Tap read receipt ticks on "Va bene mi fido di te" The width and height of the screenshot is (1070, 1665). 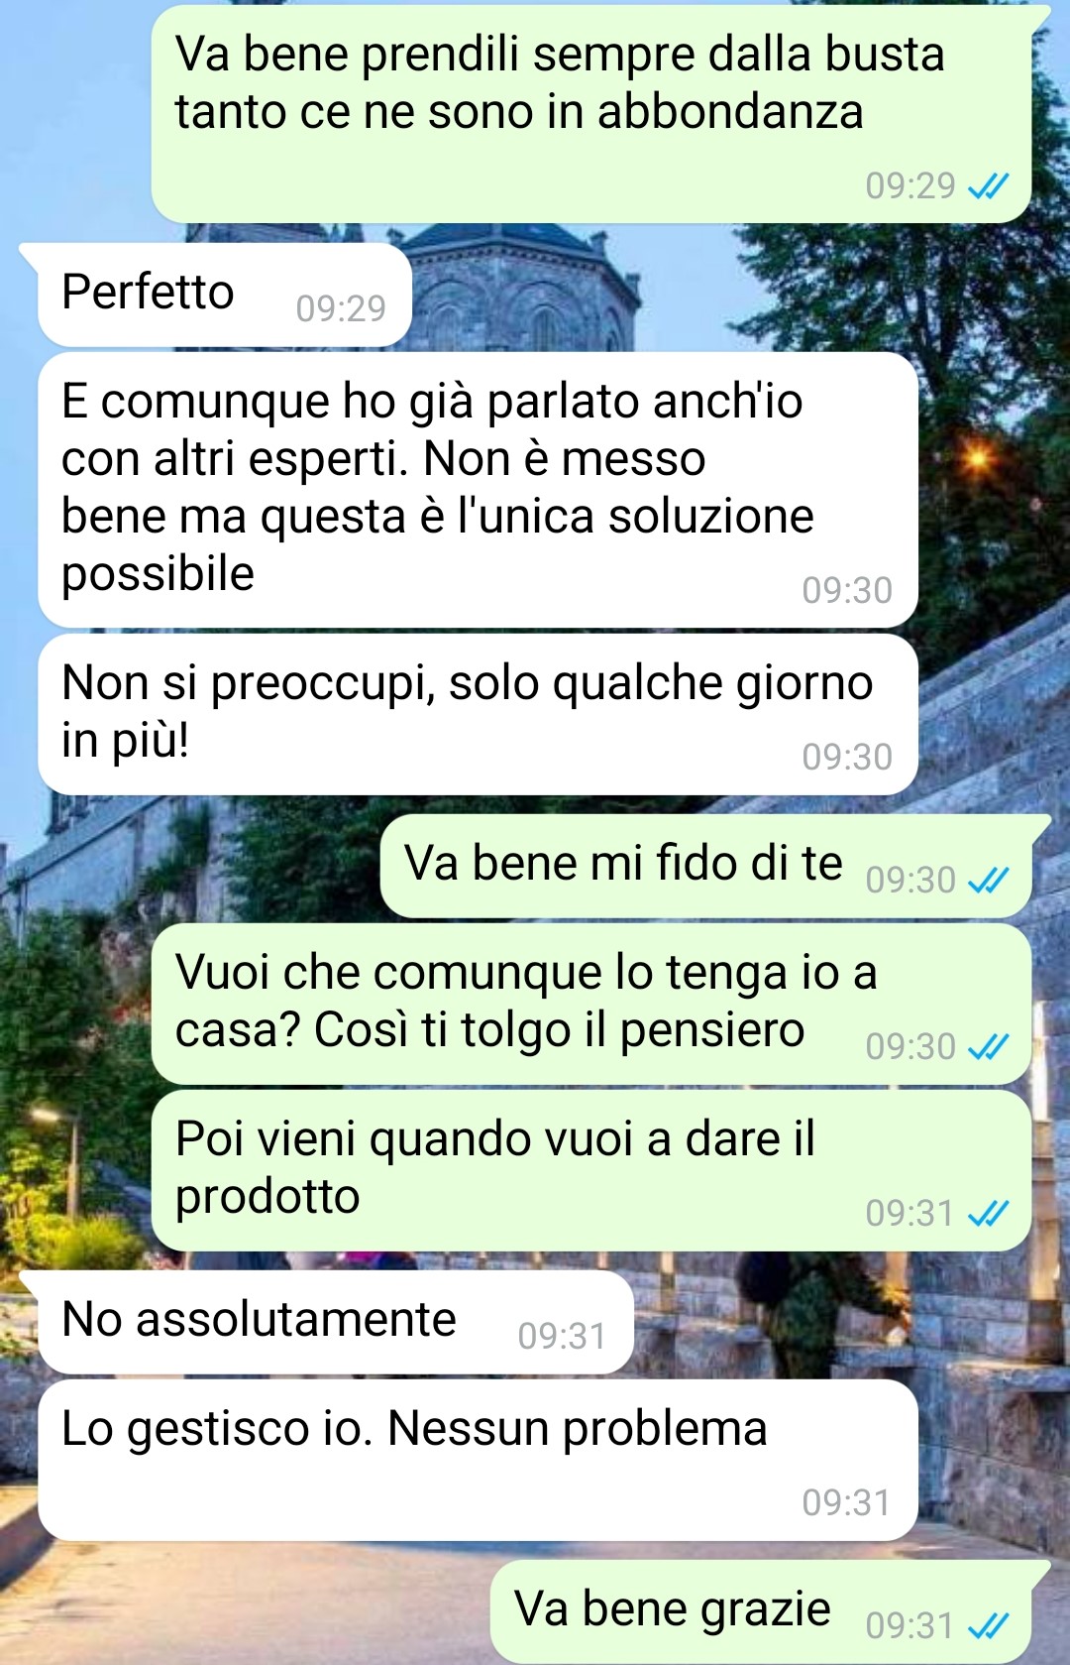(x=988, y=881)
